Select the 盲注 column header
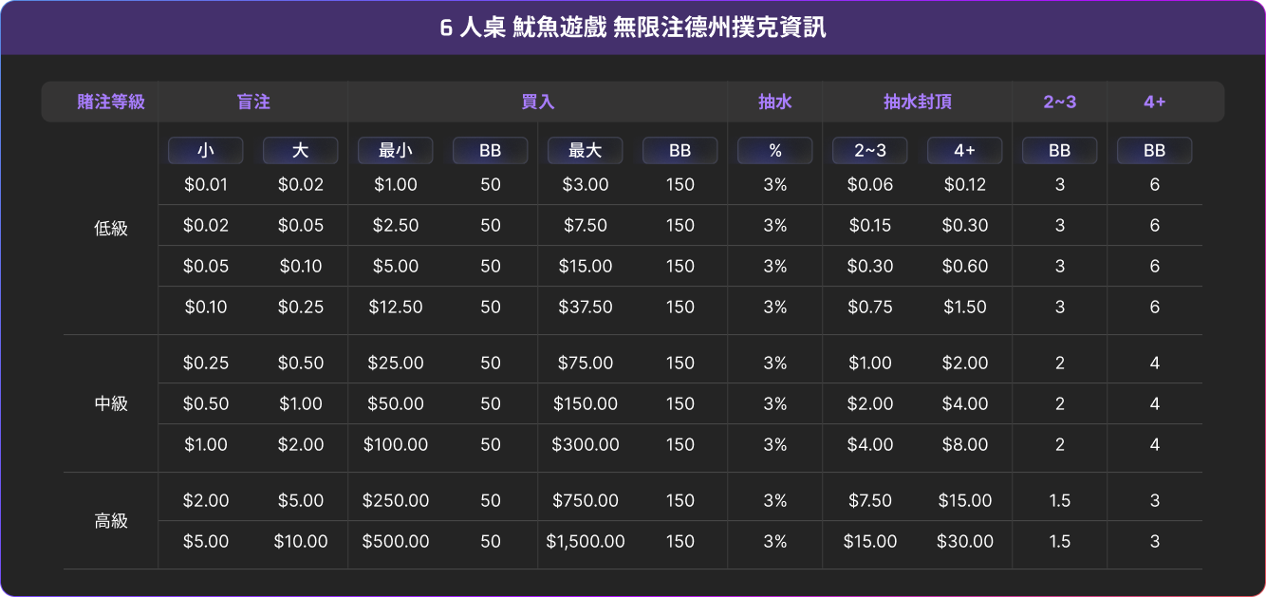Viewport: 1266px width, 597px height. (253, 102)
